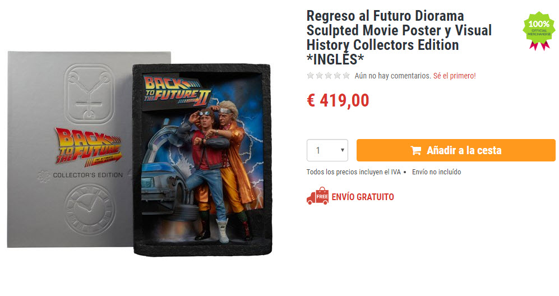Image resolution: width=559 pixels, height=296 pixels.
Task: Click the Todos los precios incluyen el IVA note
Action: [354, 172]
